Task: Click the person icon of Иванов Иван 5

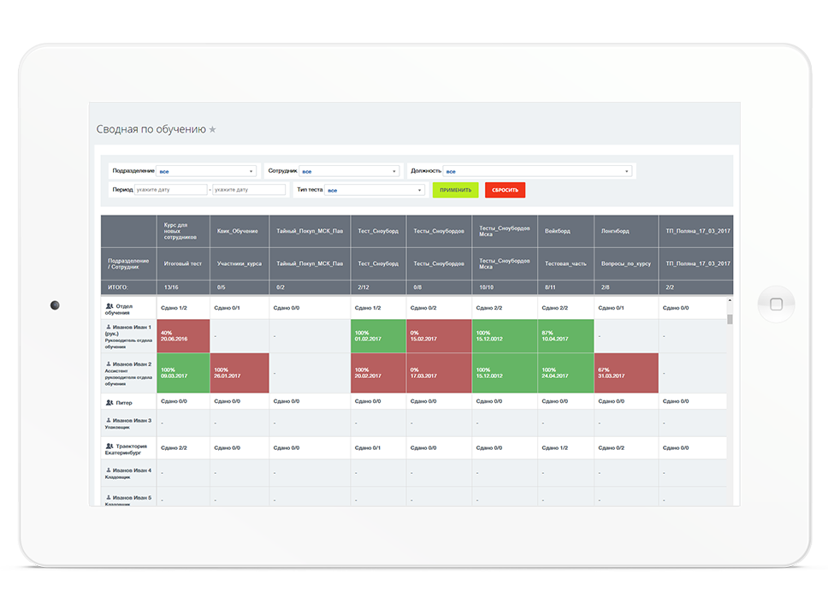Action: coord(109,497)
